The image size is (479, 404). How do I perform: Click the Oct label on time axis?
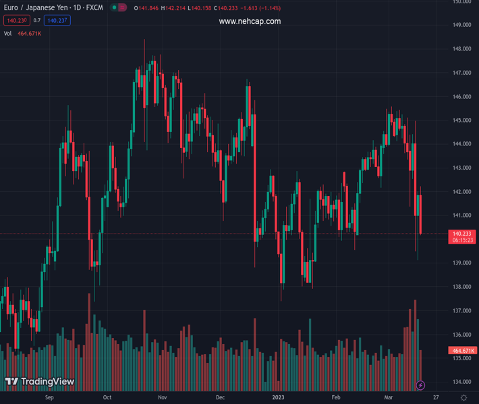coord(107,398)
